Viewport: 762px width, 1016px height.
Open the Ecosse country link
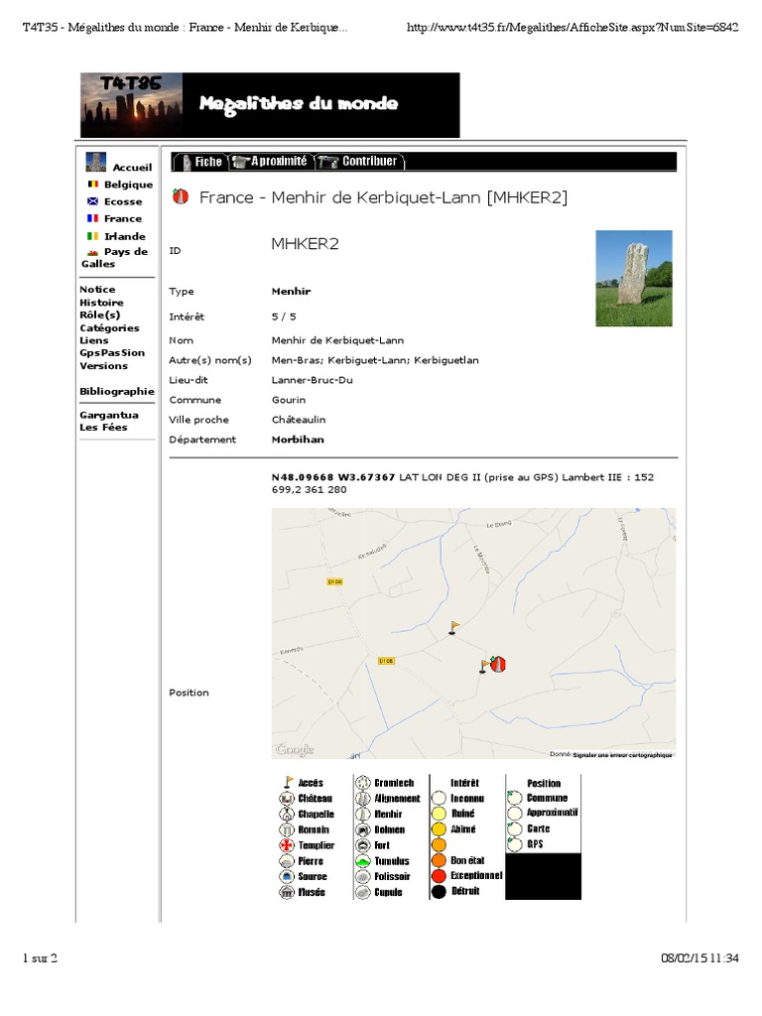click(123, 201)
